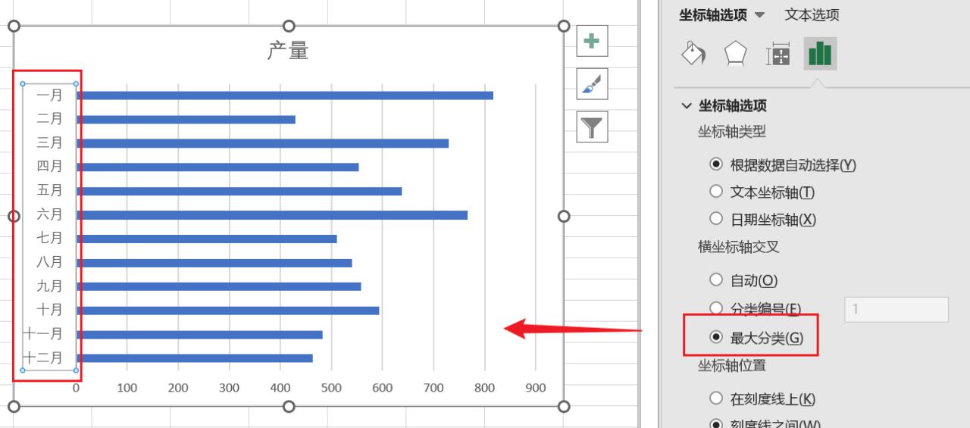Open the Chart Filters funnel button

[x=592, y=126]
